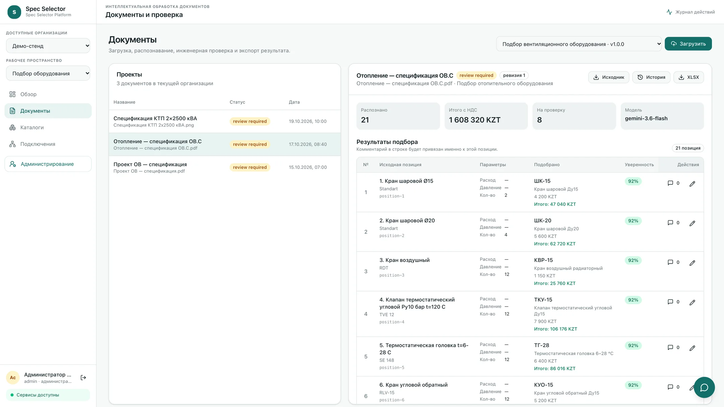The height and width of the screenshot is (407, 724).
Task: Open the ventilation equipment version dropdown
Action: coord(579,44)
